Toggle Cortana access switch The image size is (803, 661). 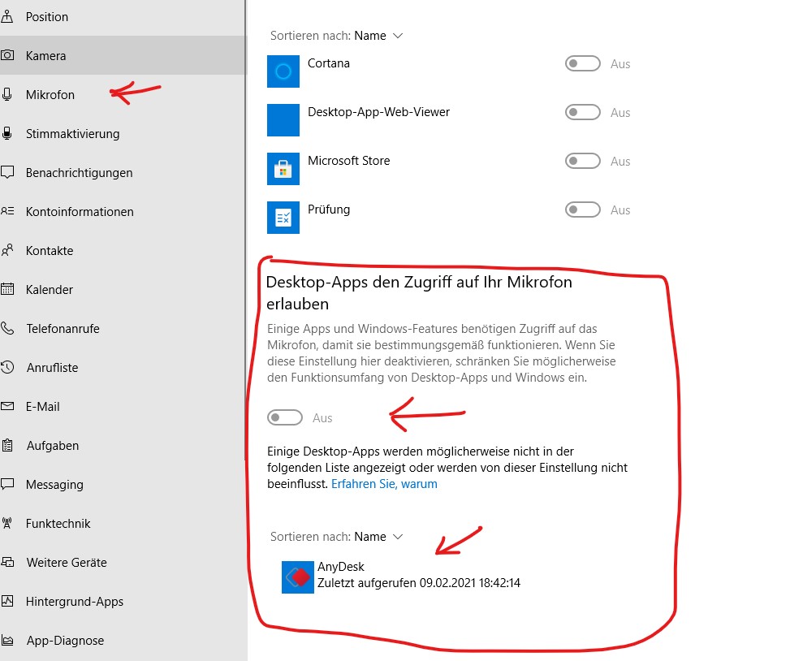[583, 63]
